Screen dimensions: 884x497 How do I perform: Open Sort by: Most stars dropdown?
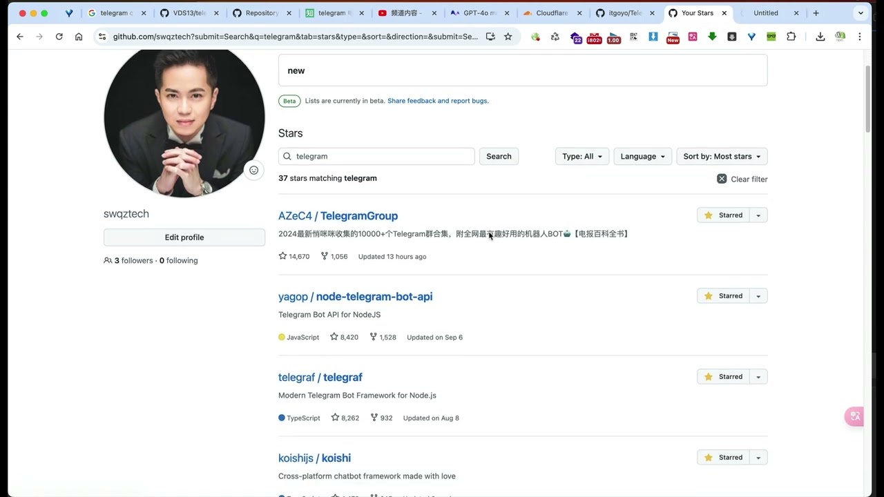722,156
